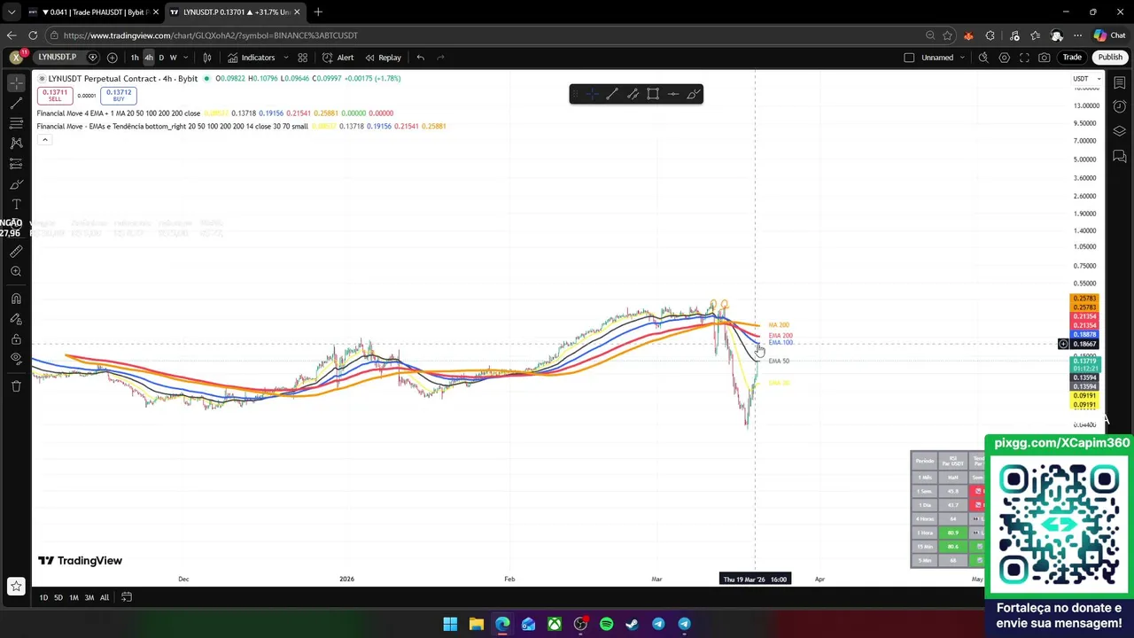
Task: Toggle hide all drawings eye icon
Action: [x=16, y=359]
